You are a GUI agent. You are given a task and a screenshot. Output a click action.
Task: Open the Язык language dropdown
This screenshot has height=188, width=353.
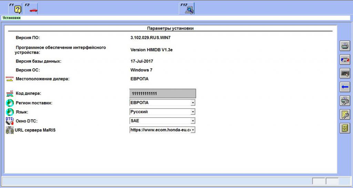click(x=193, y=112)
